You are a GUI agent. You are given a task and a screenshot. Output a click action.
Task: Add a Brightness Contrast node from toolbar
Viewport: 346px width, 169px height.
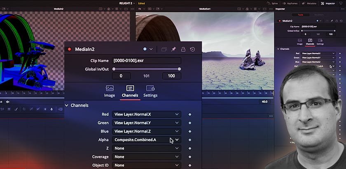[45, 109]
